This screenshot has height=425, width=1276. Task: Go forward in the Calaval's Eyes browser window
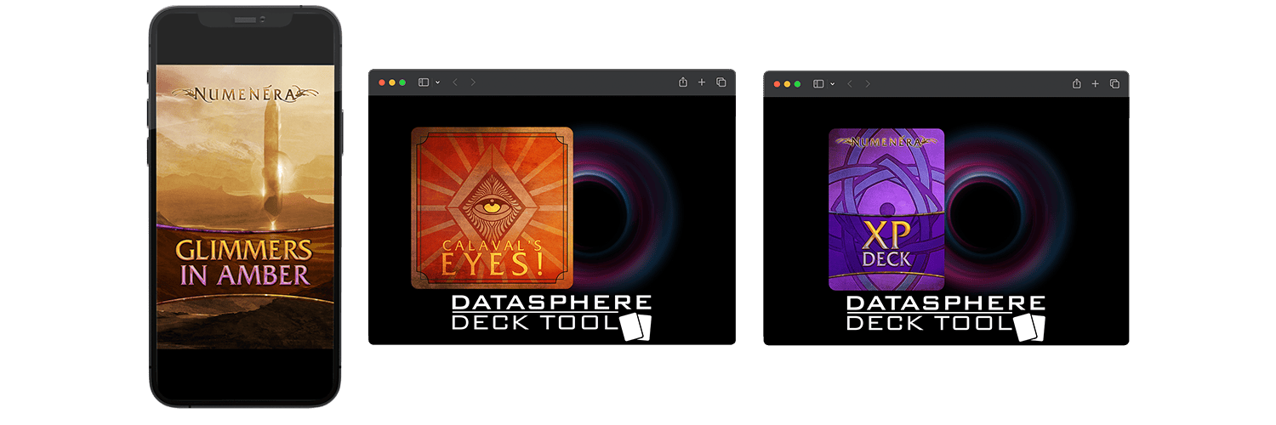[473, 82]
